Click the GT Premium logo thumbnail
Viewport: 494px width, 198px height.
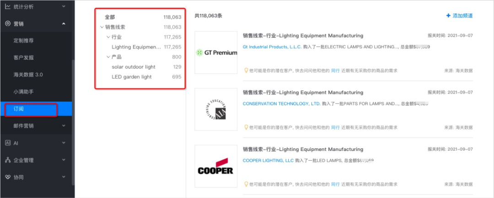coord(216,52)
